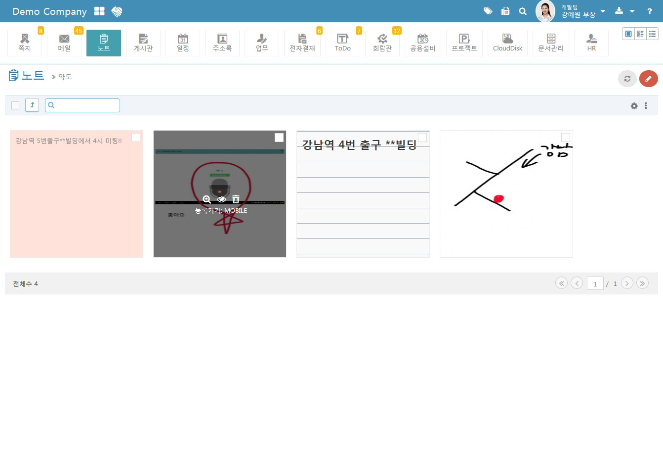The height and width of the screenshot is (468, 663).
Task: Go to next page of notes
Action: tap(627, 283)
